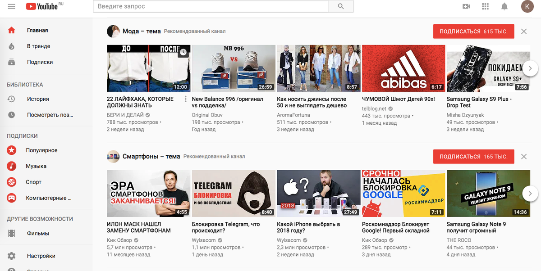Click the Музыка note icon
The height and width of the screenshot is (271, 541).
(12, 166)
